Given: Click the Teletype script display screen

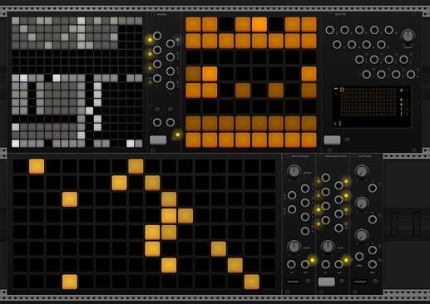Looking at the screenshot, I should pos(372,107).
